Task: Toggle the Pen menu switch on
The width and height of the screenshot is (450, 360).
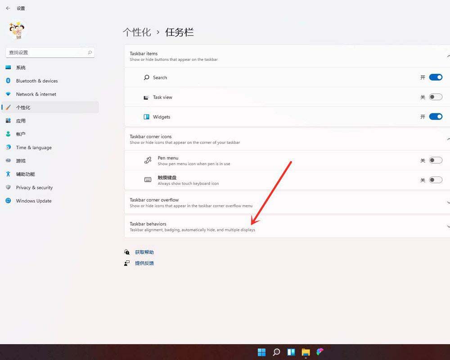Action: 435,161
